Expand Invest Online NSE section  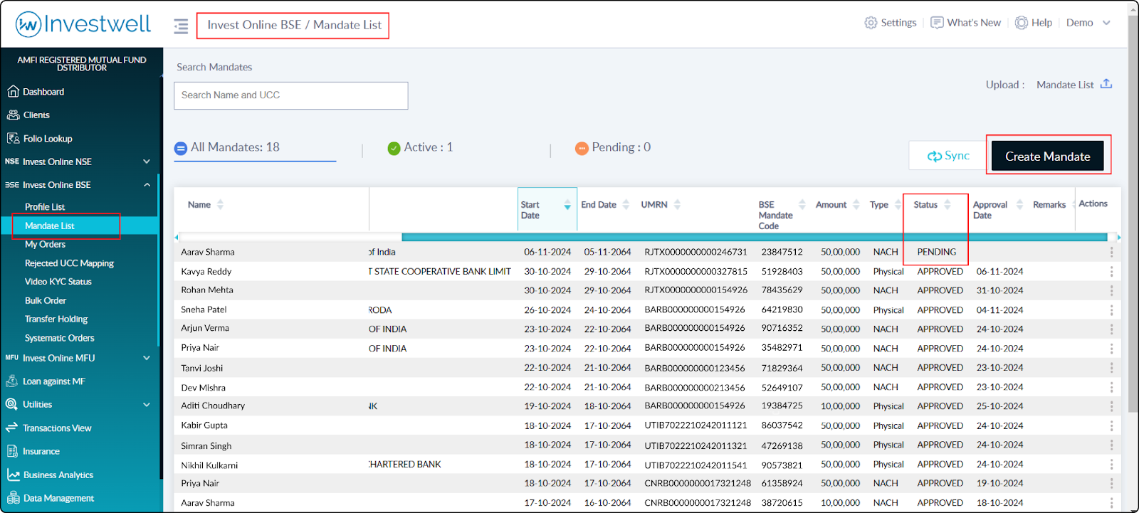tap(78, 162)
